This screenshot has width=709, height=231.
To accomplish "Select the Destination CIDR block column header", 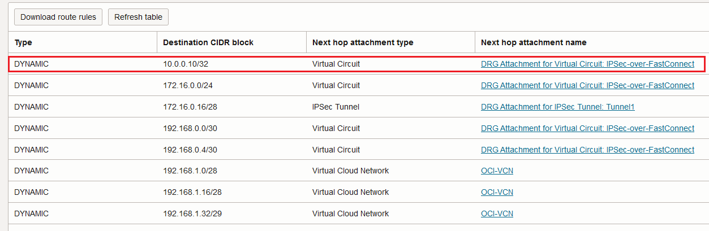I will coord(208,42).
